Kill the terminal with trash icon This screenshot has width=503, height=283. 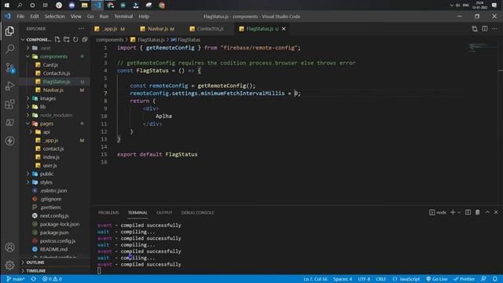478,212
